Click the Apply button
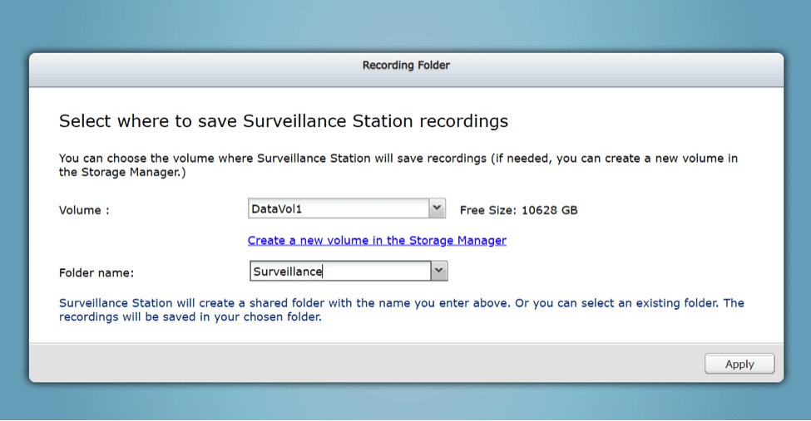Screen dimensions: 811x421 pos(739,365)
